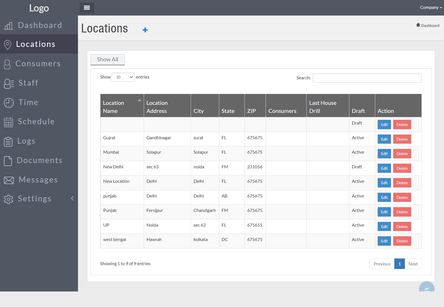The height and width of the screenshot is (307, 444).
Task: Sort table by the ZIP column header
Action: 255,106
